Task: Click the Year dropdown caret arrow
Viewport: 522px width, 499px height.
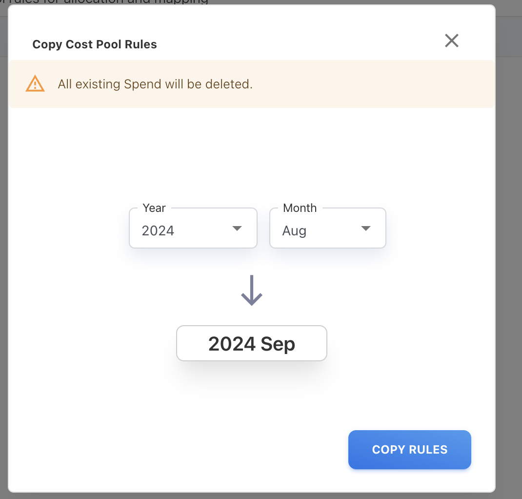Action: (x=237, y=229)
